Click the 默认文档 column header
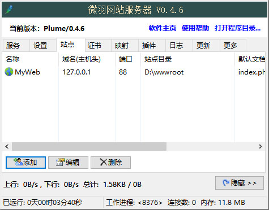This screenshot has height=210, width=269. [x=250, y=59]
